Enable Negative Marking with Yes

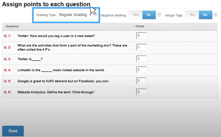click(x=136, y=15)
